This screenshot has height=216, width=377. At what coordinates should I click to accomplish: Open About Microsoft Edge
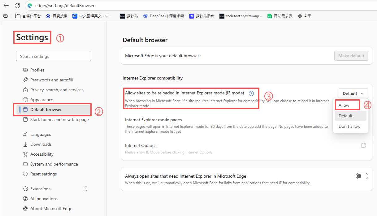pos(54,209)
